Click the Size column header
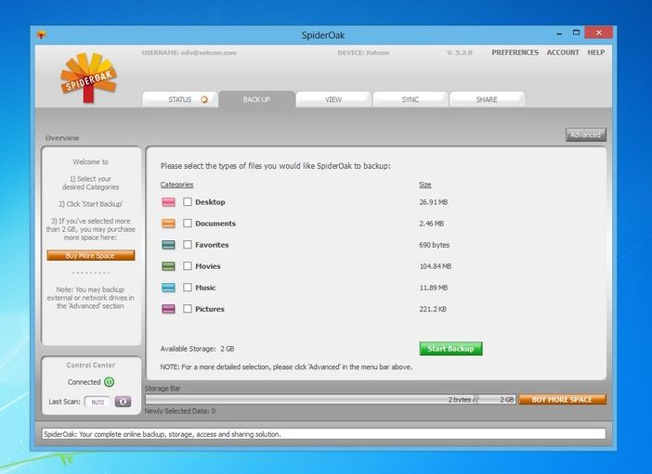 [x=425, y=185]
